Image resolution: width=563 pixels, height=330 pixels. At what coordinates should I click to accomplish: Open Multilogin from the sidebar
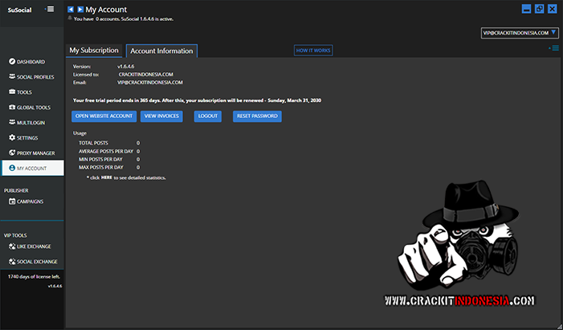30,123
